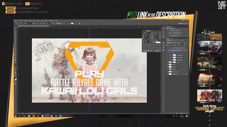
Task: Left align text in options bar
Action: (64, 23)
